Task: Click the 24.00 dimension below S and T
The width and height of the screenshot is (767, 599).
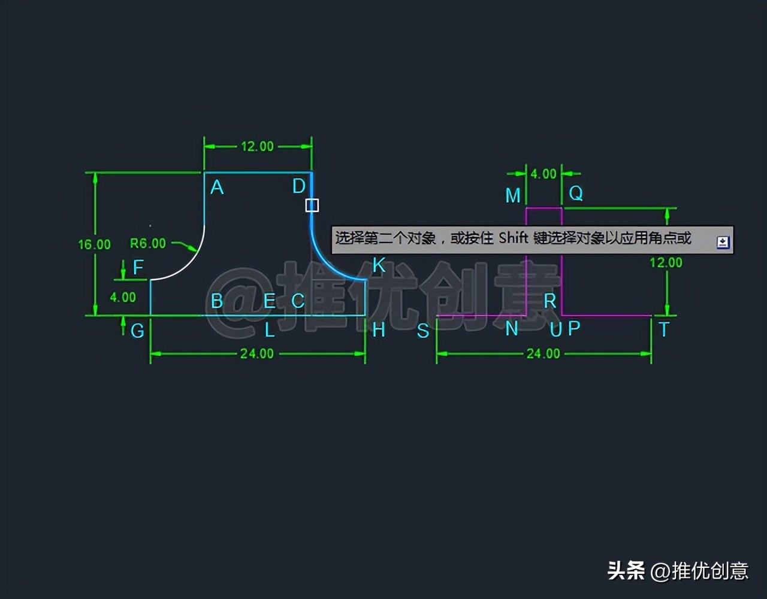Action: click(x=543, y=353)
